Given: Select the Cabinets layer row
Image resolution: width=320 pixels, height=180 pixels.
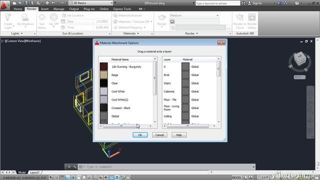Looking at the screenshot, I should [x=190, y=91].
